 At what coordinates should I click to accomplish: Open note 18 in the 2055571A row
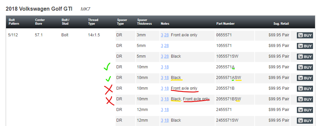point(167,67)
